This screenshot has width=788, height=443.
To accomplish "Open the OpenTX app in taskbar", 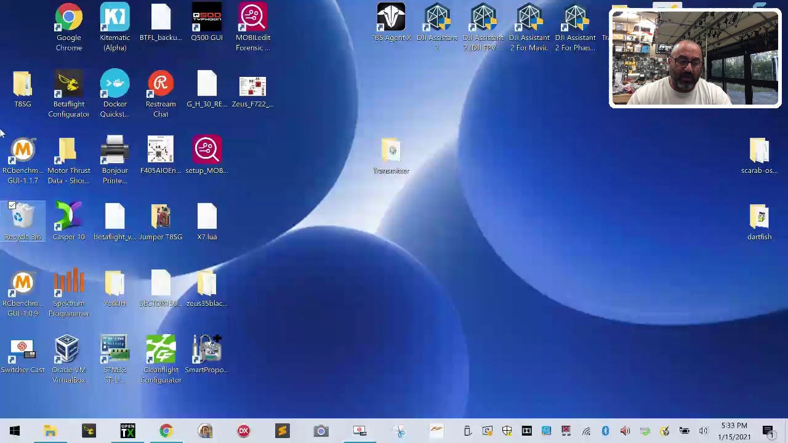I will [127, 431].
